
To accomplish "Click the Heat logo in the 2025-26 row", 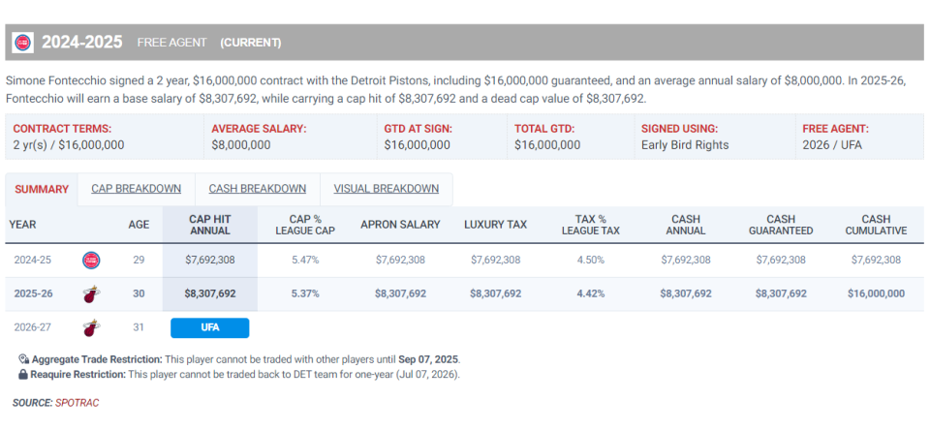I will pyautogui.click(x=91, y=293).
